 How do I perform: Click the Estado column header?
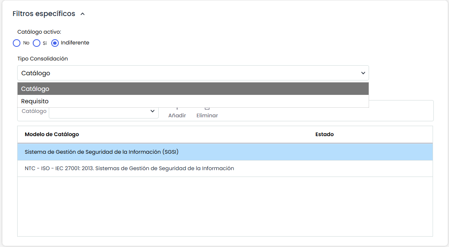(x=324, y=135)
